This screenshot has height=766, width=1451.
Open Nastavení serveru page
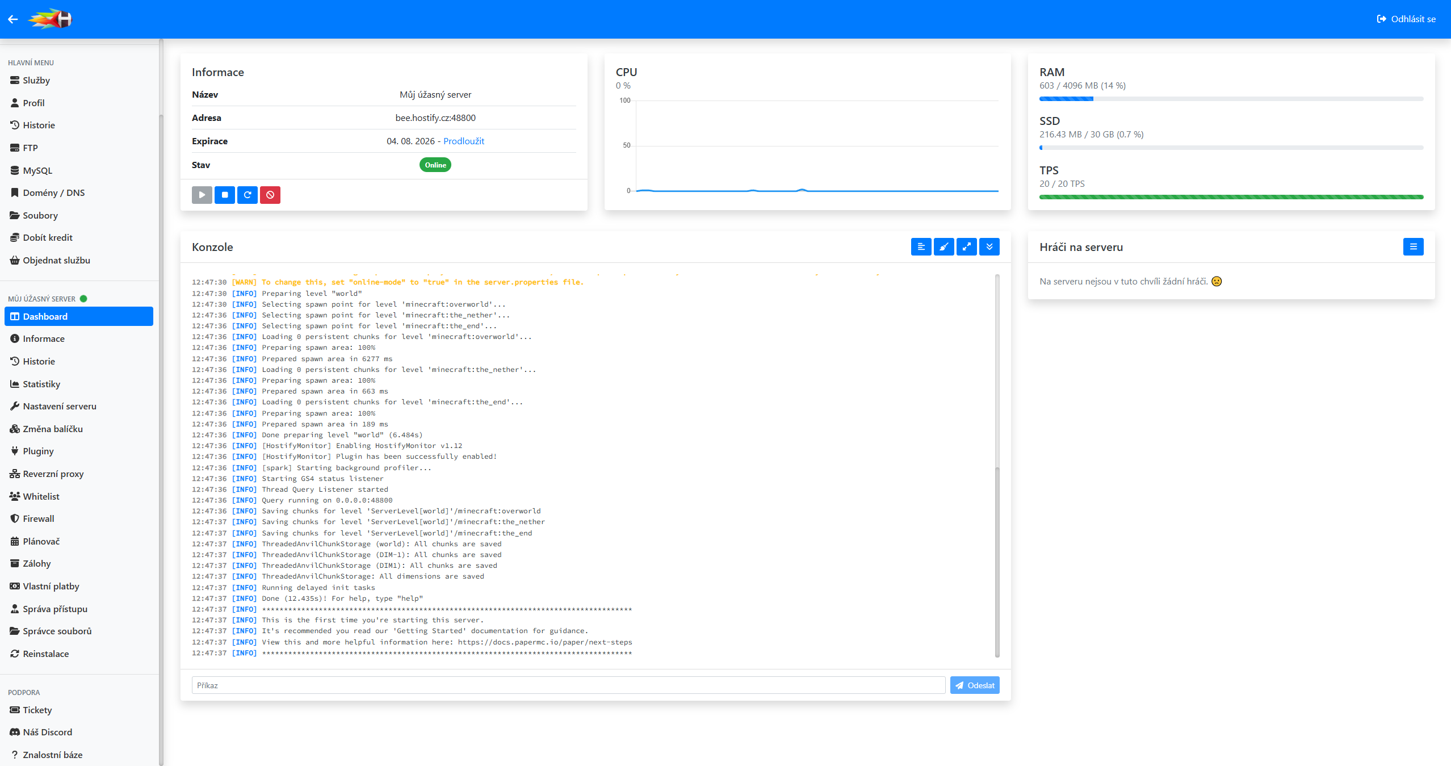(79, 406)
